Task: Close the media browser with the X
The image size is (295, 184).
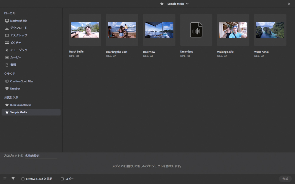Action: 289,4
